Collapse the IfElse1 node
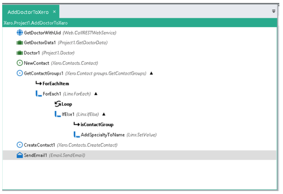 pos(104,114)
